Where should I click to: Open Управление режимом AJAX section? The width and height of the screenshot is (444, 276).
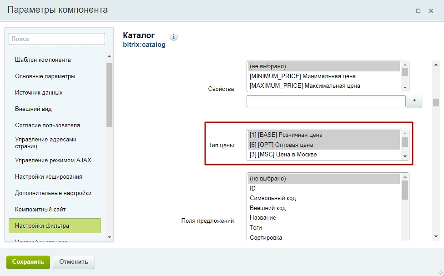(53, 160)
